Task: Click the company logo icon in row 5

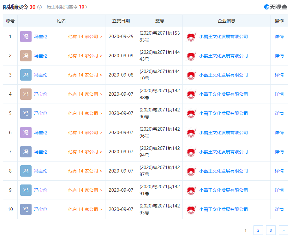Action: (x=191, y=114)
